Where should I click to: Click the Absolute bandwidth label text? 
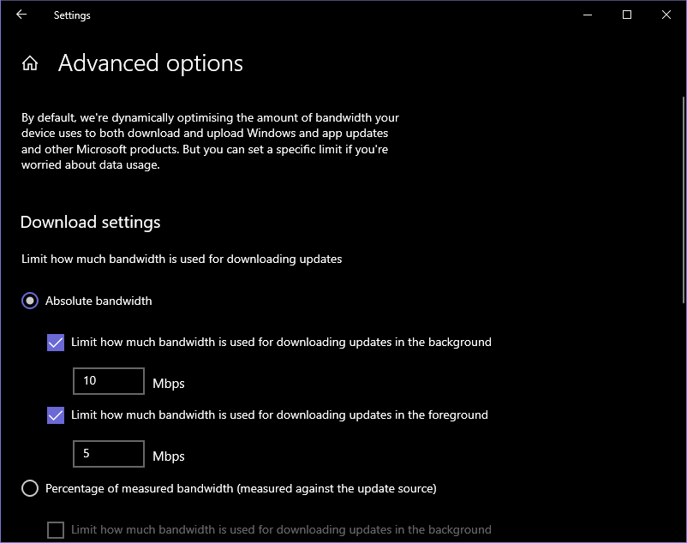point(99,301)
